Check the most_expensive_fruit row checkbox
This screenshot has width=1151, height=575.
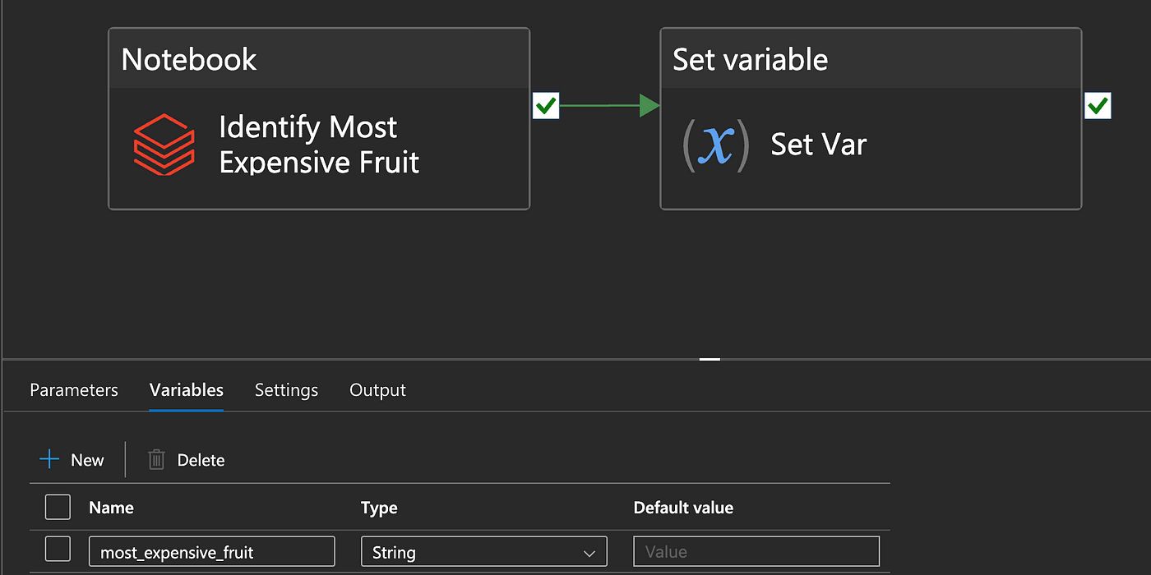pos(58,550)
